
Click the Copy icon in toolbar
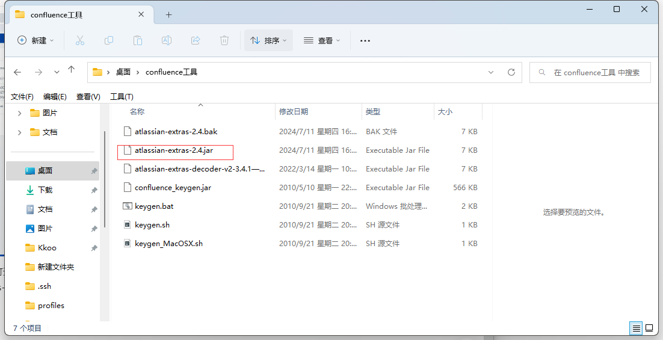tap(109, 40)
